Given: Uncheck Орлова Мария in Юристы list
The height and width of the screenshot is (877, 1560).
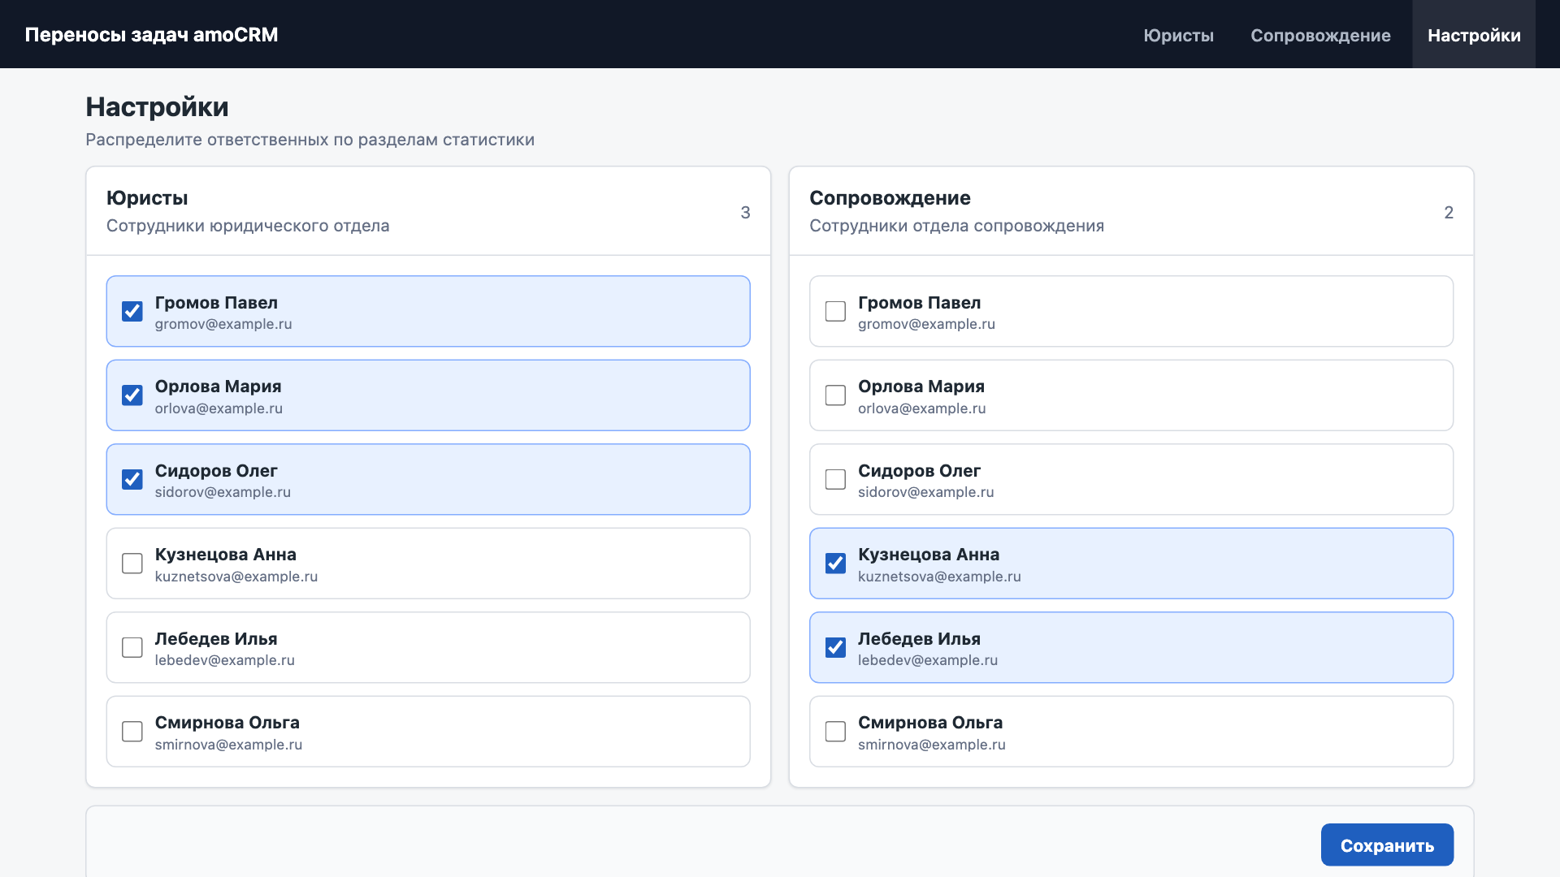Looking at the screenshot, I should point(132,395).
